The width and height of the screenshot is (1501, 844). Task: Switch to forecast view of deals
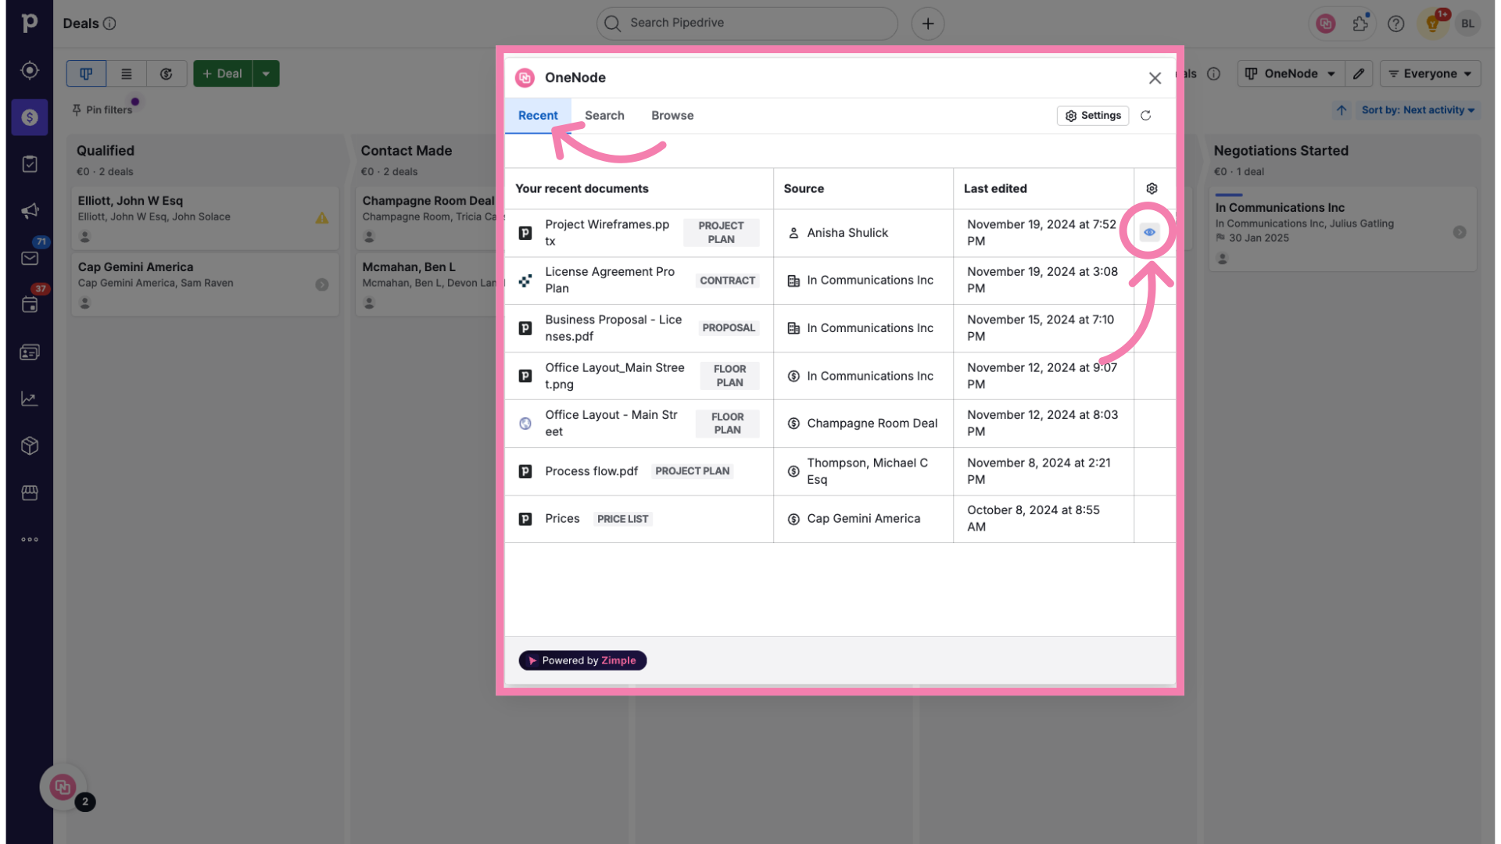point(166,73)
